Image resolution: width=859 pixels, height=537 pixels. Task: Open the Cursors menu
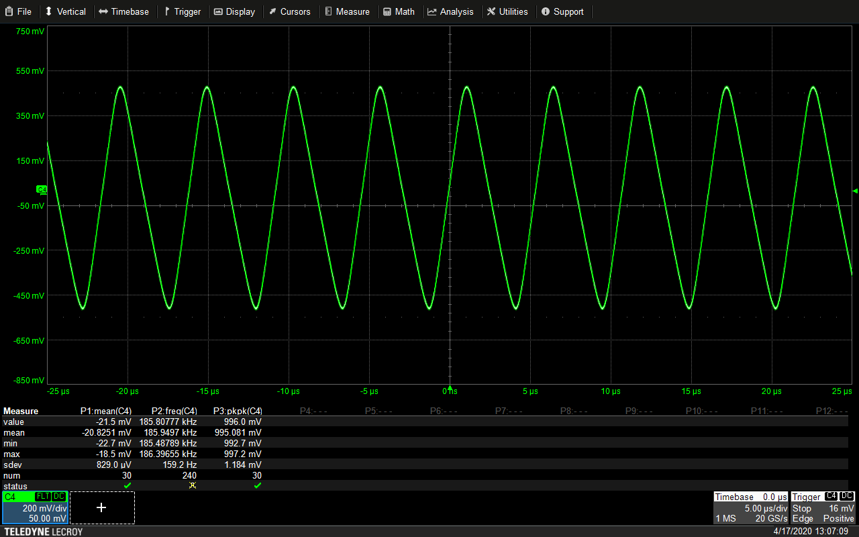[290, 11]
